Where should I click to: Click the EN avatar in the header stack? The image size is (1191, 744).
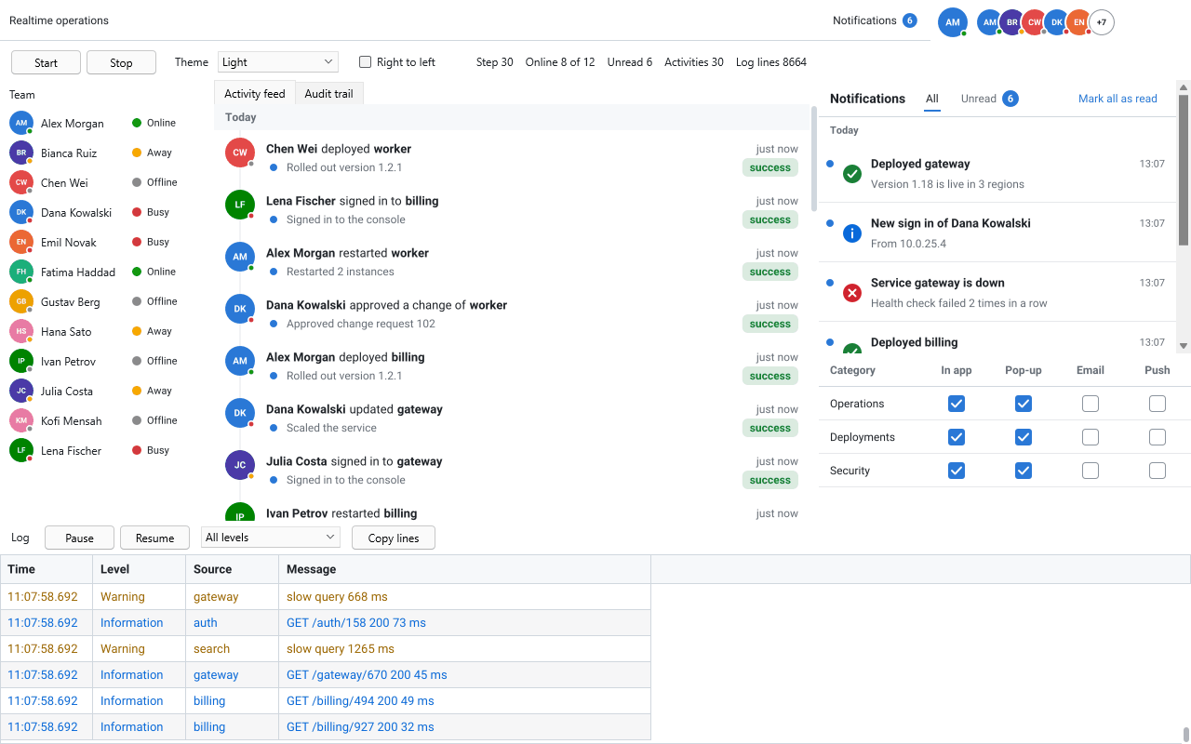(x=1078, y=22)
